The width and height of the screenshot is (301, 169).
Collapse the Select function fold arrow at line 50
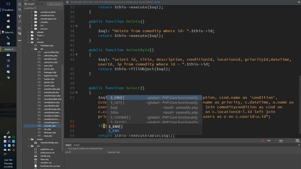coord(77,93)
